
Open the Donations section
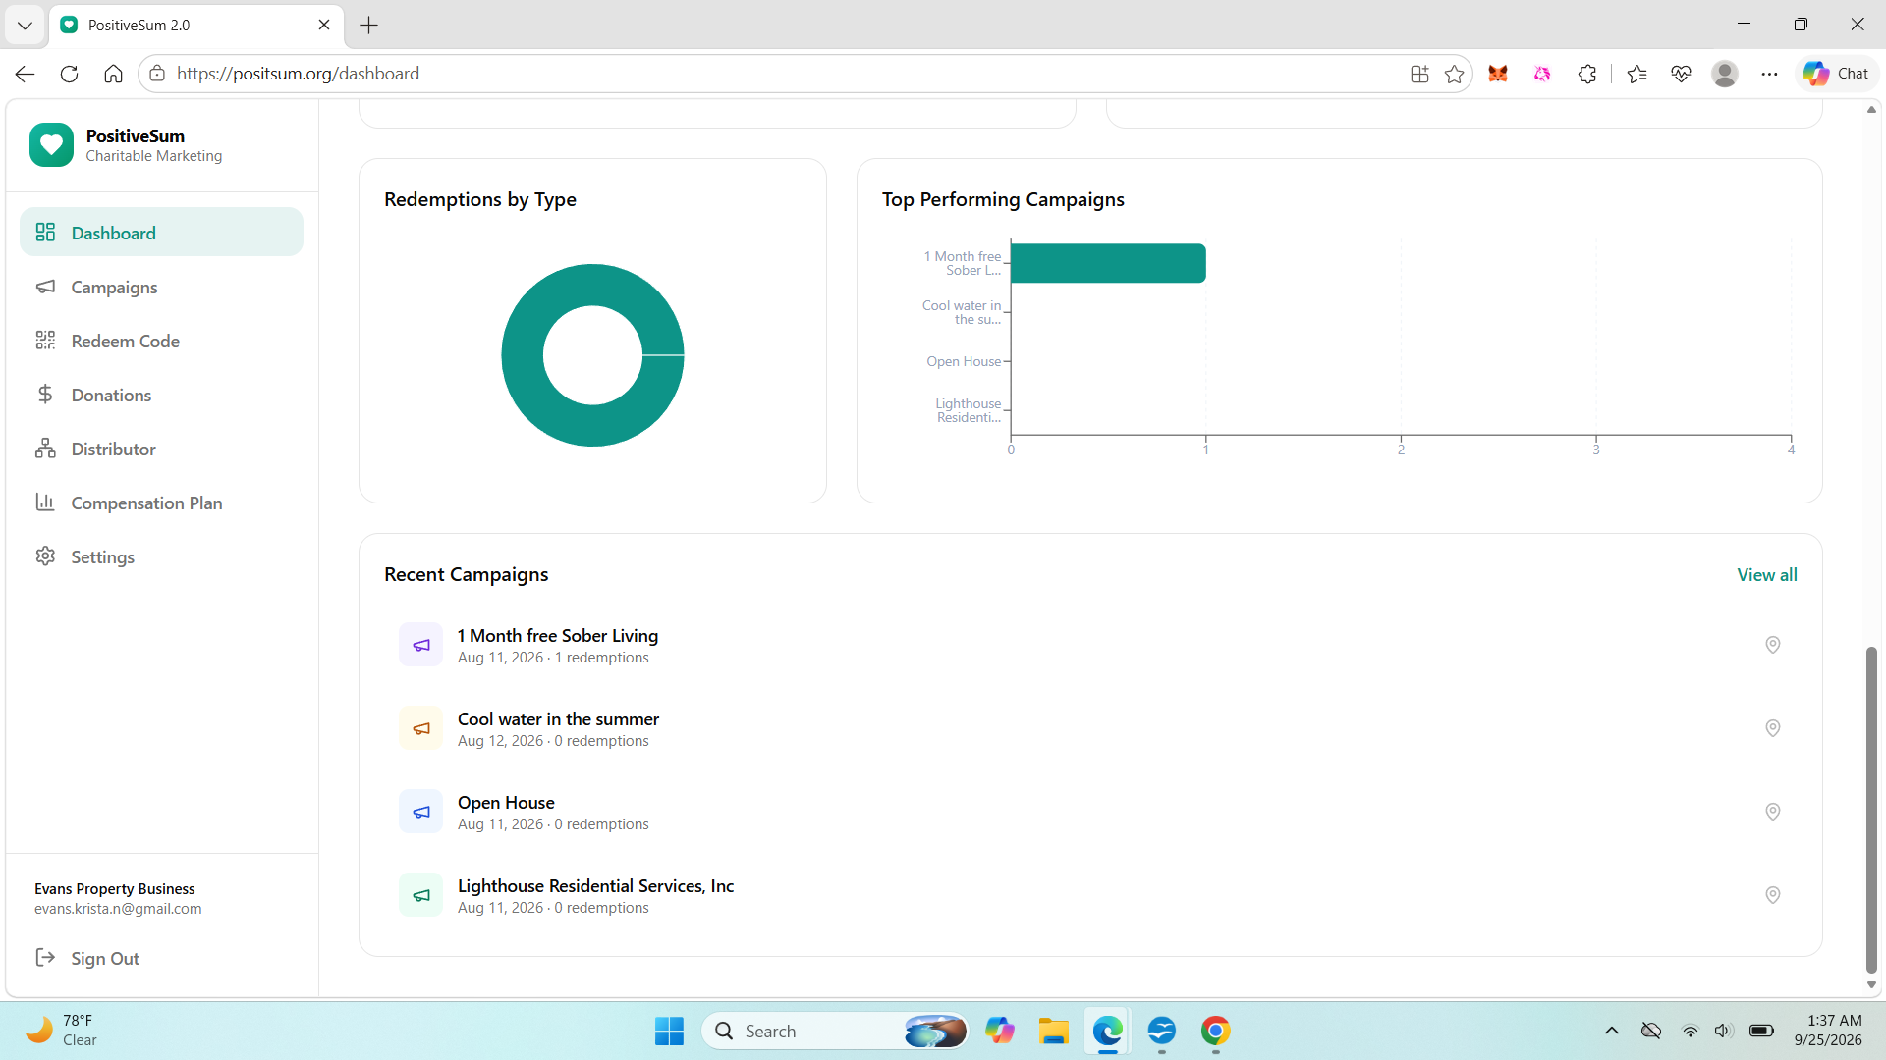tap(161, 395)
